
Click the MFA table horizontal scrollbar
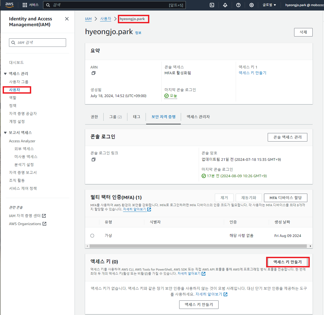[198, 246]
